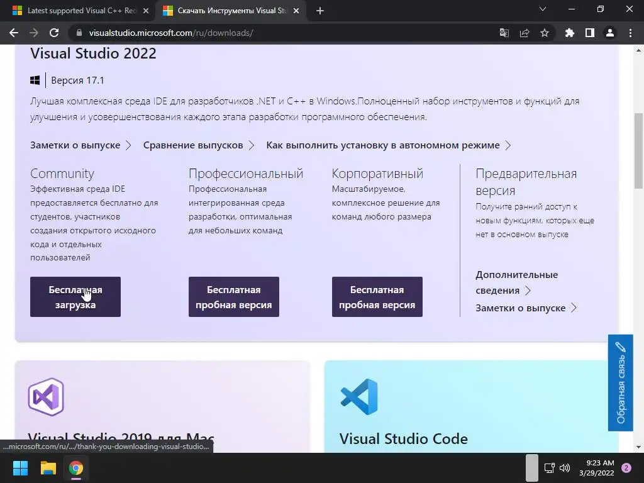The image size is (644, 483).
Task: Click the scrollbar up arrow
Action: (x=639, y=50)
